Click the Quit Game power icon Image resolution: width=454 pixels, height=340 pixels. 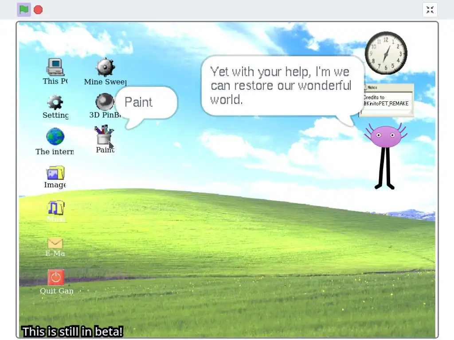tap(56, 277)
